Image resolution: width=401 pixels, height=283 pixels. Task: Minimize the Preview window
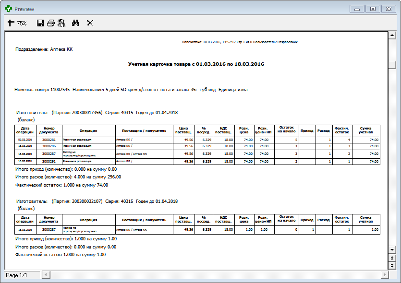(358, 9)
